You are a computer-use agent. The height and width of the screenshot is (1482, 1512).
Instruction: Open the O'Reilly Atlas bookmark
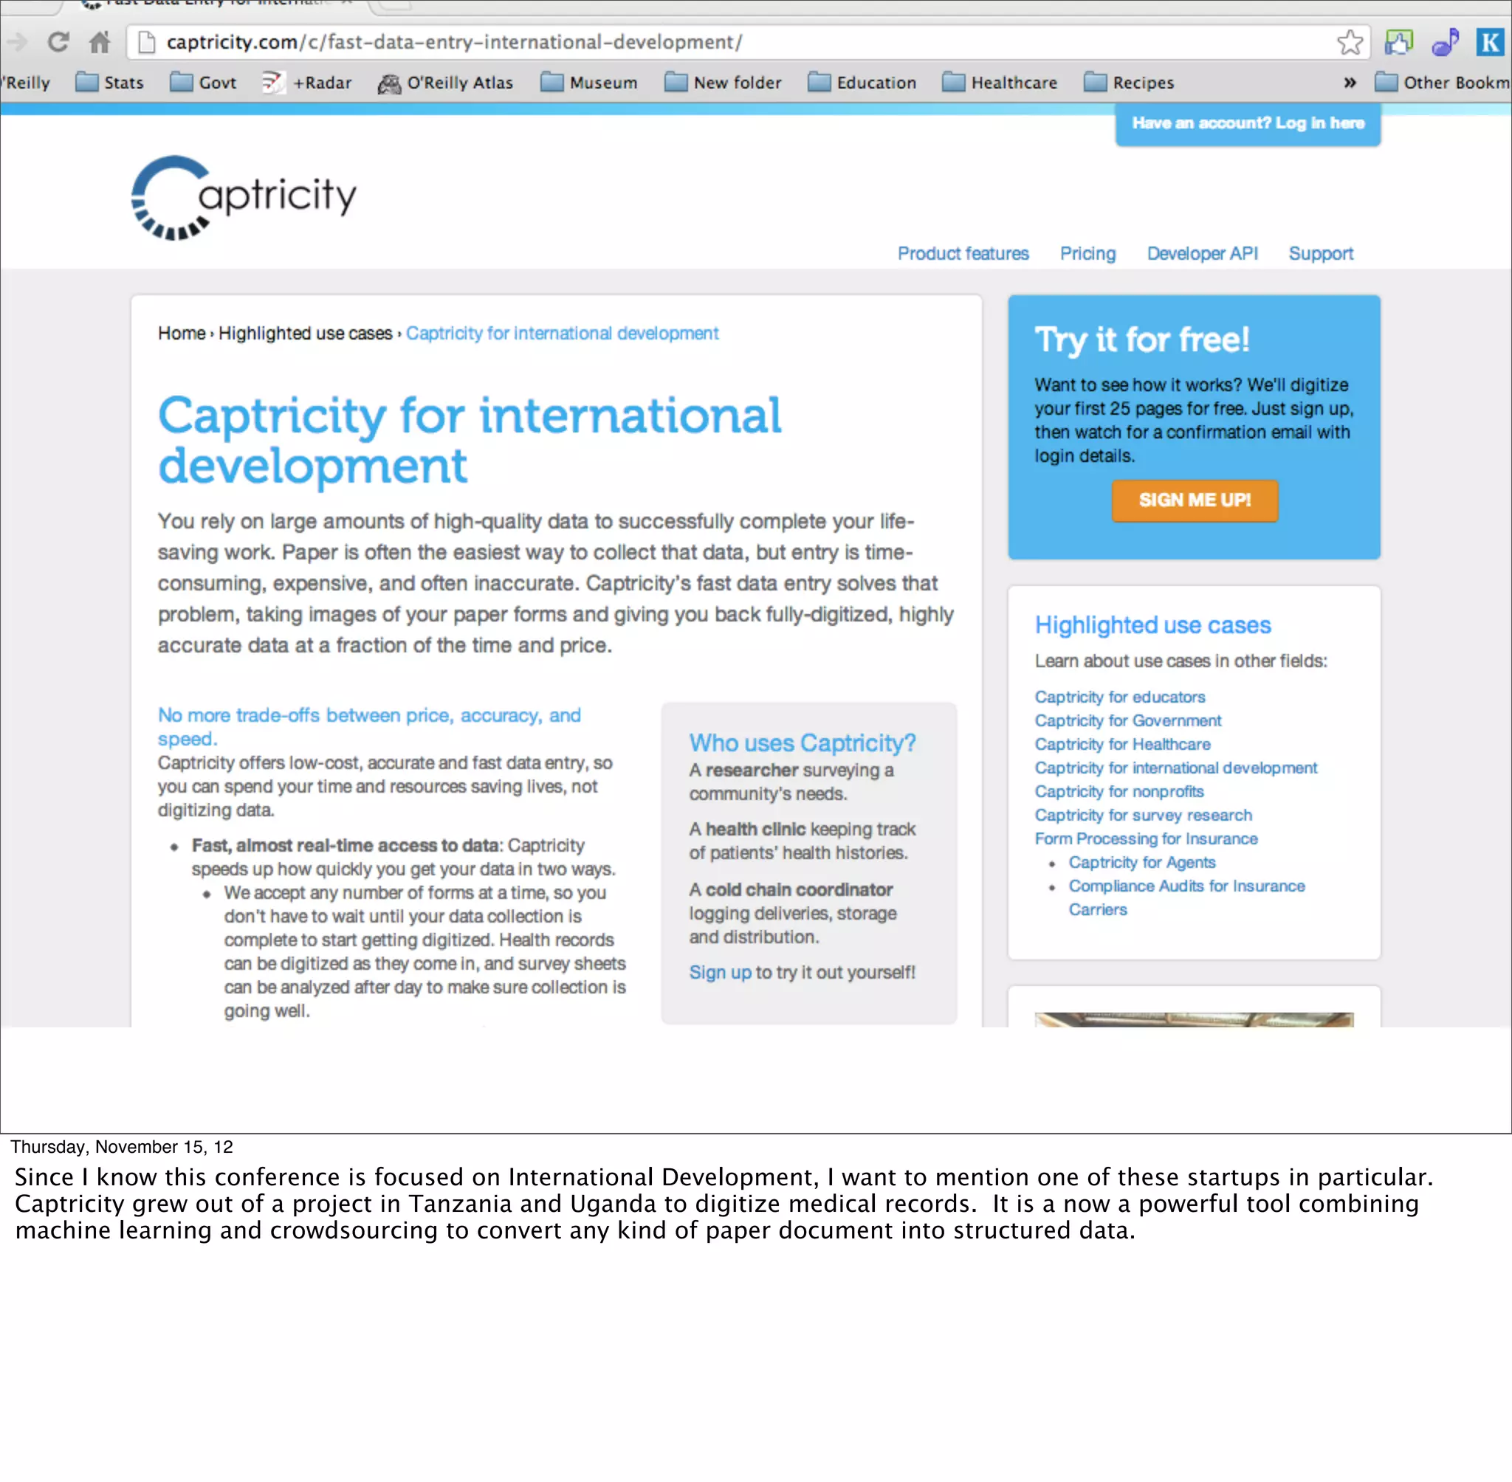point(445,83)
